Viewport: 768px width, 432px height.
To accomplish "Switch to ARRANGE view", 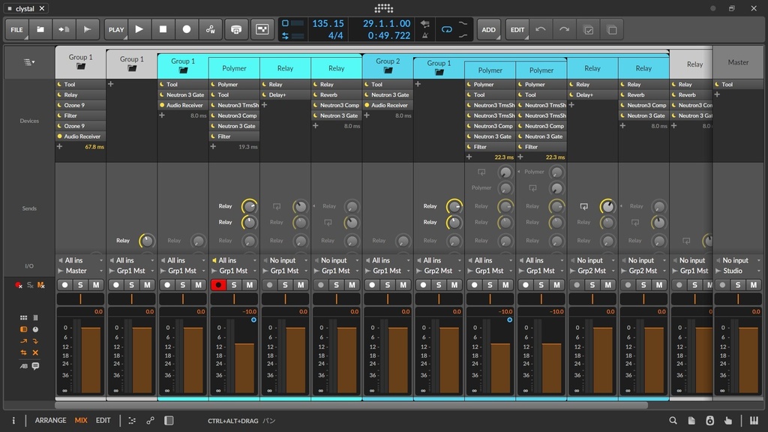I will coord(50,420).
